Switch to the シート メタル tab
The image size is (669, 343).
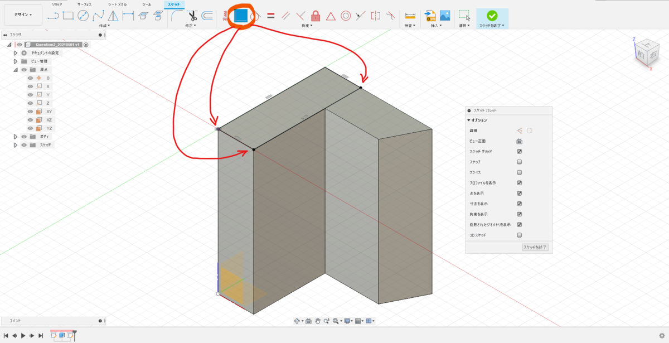[x=117, y=4]
